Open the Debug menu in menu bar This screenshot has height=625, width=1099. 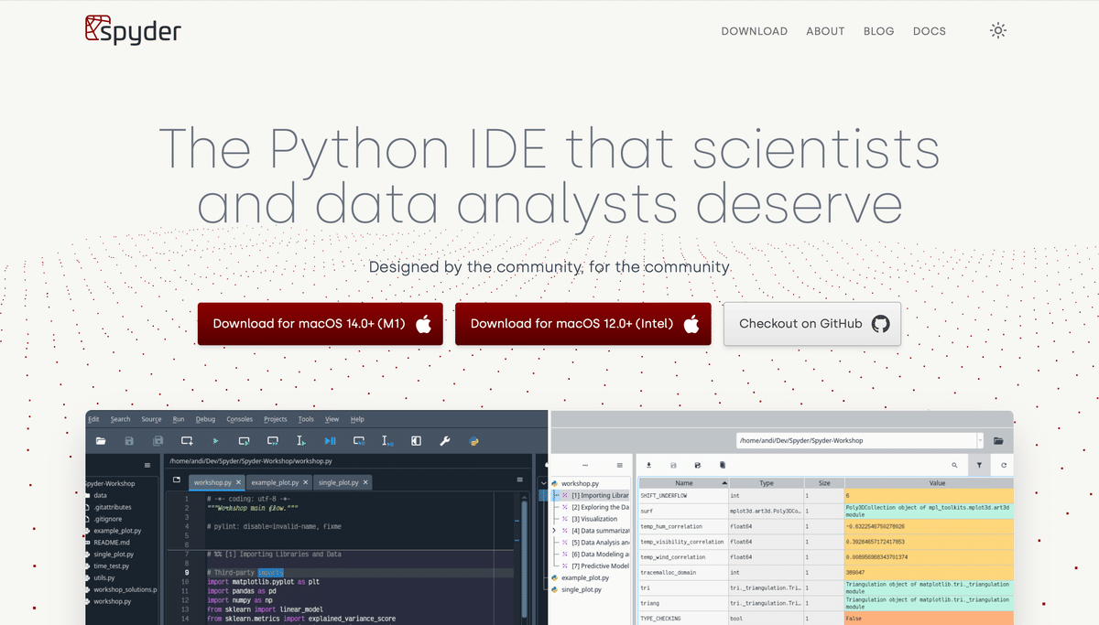pos(205,419)
